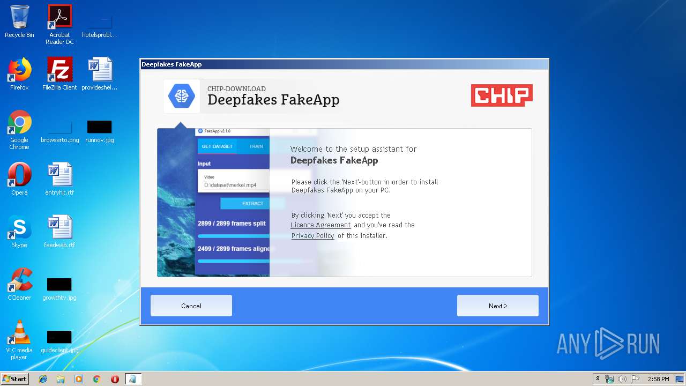Select entryhit.rtf document icon
The width and height of the screenshot is (686, 386).
point(59,179)
